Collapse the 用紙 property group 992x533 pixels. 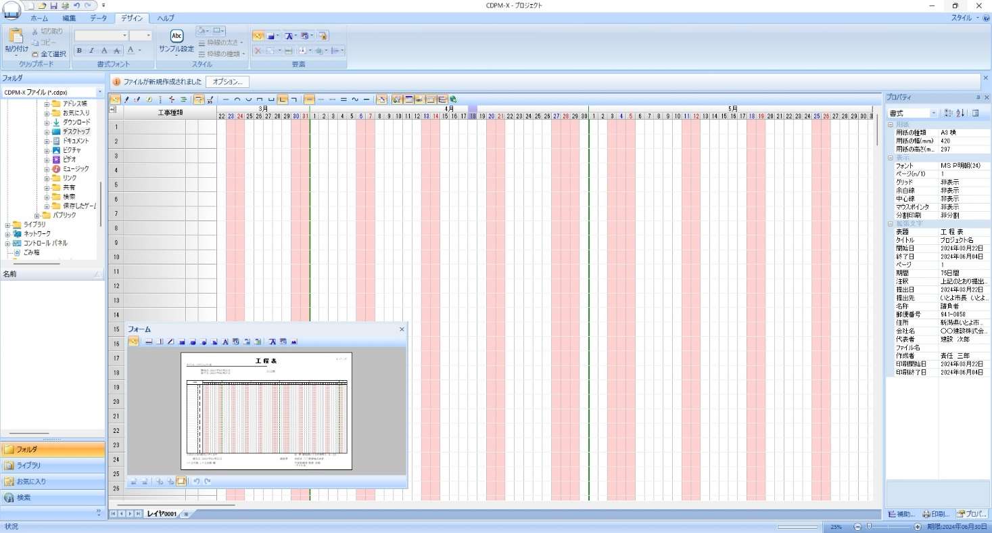(x=891, y=125)
